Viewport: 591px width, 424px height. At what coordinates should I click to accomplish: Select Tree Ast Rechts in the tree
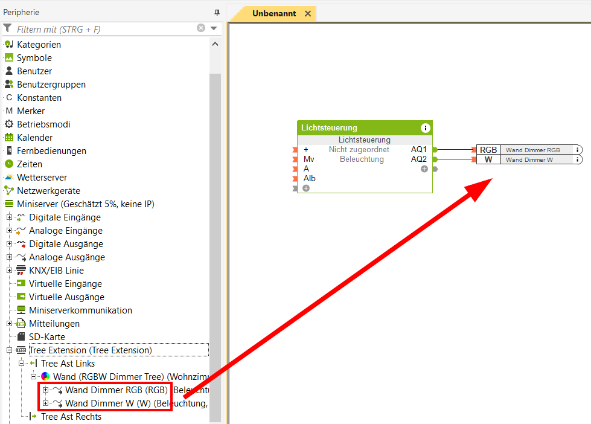click(x=71, y=417)
